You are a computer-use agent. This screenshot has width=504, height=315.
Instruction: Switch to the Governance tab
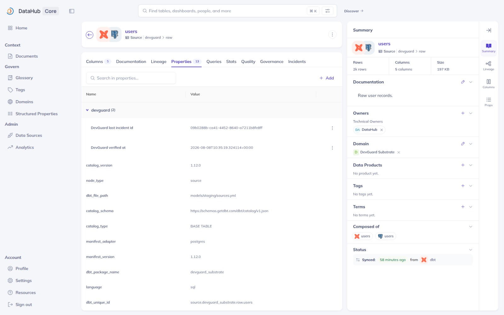tap(272, 61)
